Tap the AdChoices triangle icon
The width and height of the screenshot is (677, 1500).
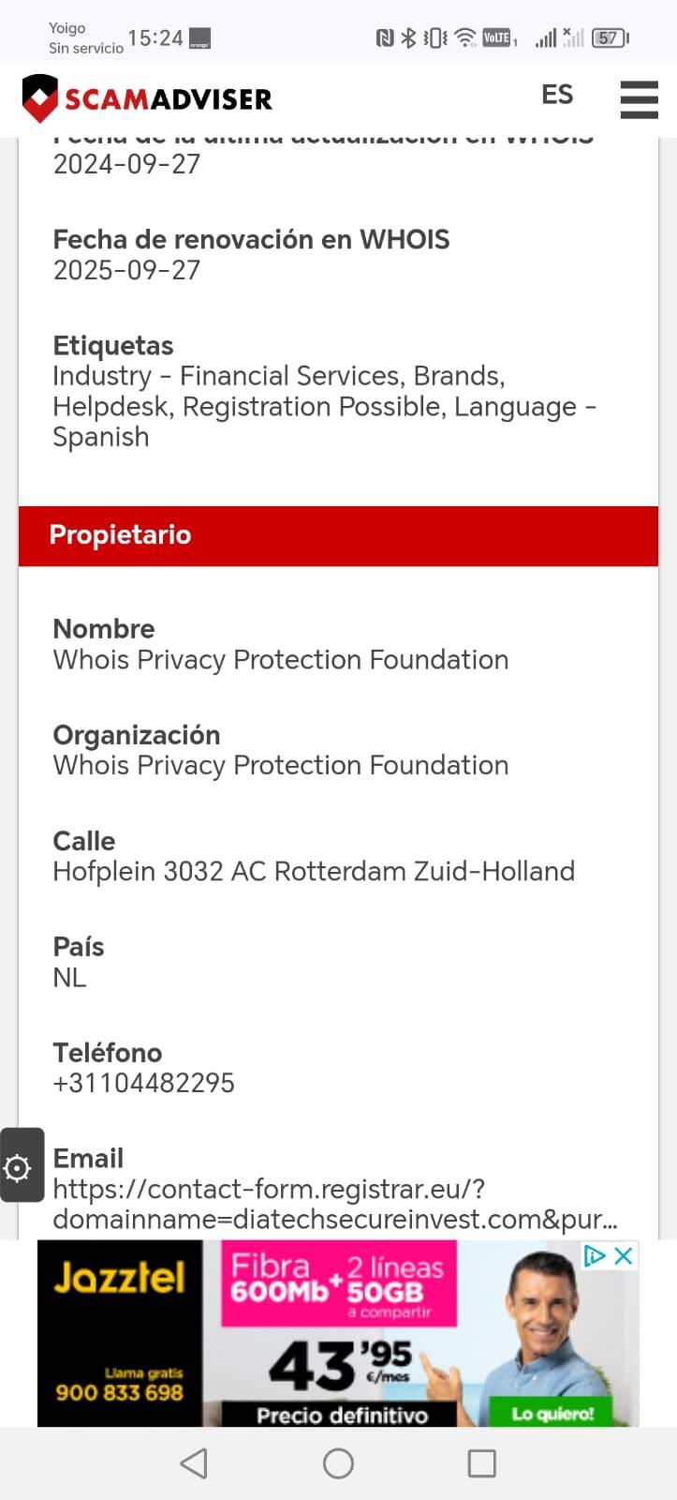594,1256
